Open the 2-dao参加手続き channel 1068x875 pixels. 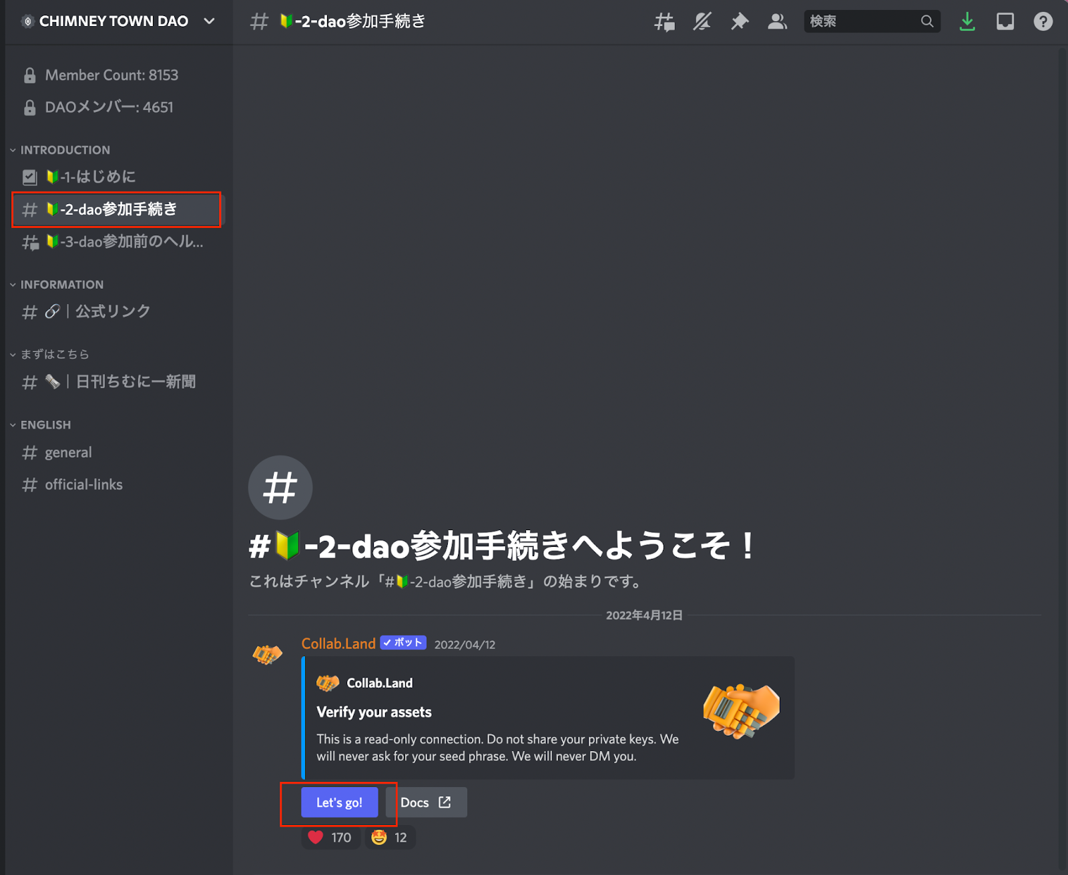[x=117, y=209]
